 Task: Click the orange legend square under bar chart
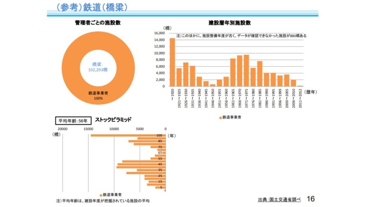[x=220, y=117]
